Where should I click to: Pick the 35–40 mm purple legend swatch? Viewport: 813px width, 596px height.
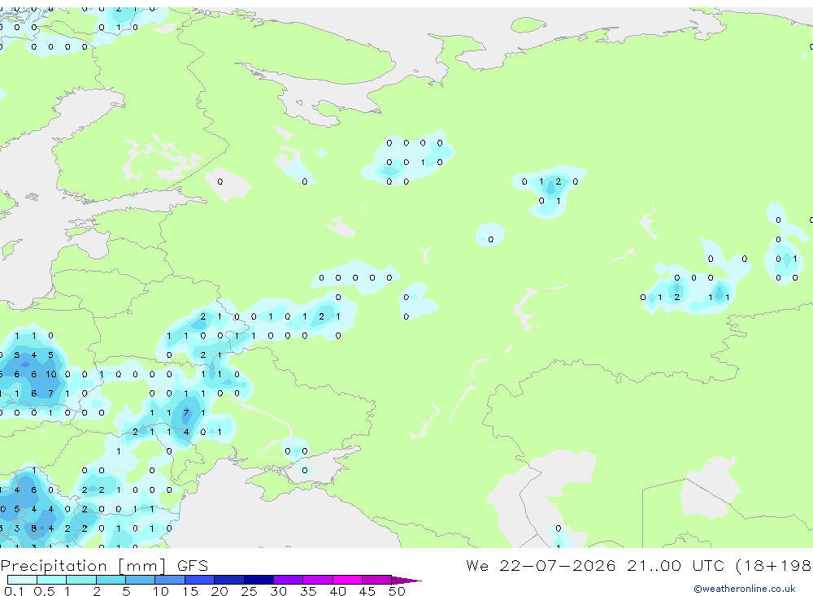click(317, 580)
